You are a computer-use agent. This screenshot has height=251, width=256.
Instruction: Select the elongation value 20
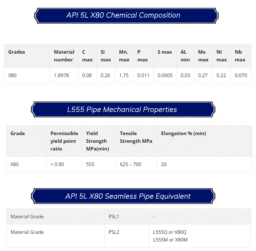(x=204, y=164)
